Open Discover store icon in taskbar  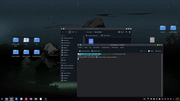point(16,99)
